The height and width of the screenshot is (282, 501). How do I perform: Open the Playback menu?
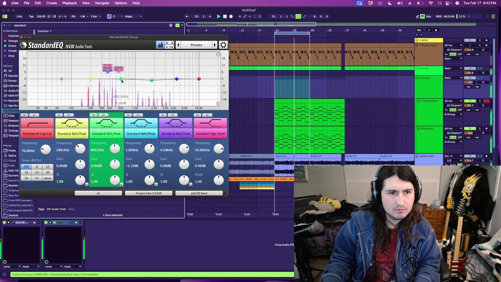[x=69, y=3]
